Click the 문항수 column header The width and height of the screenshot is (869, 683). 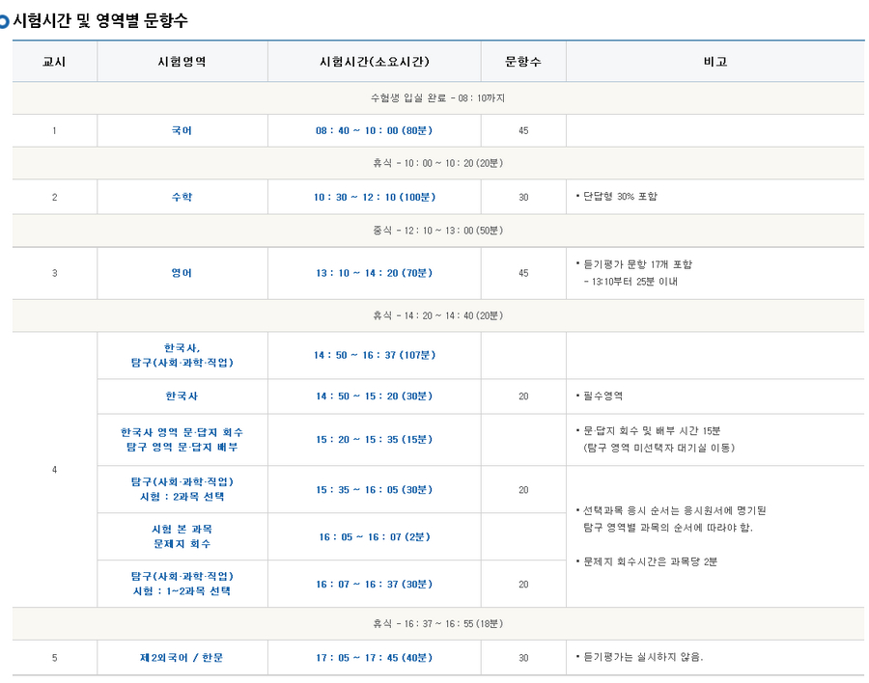point(523,62)
